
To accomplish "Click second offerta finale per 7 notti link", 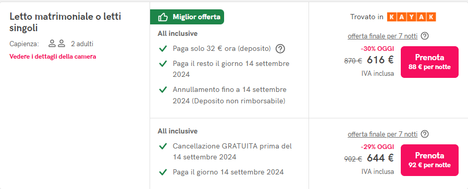I will [x=383, y=134].
